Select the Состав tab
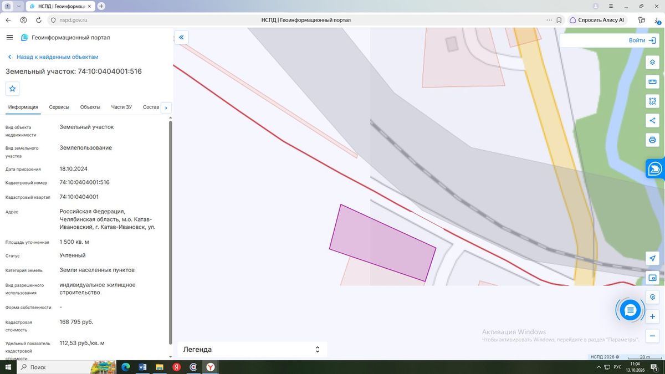665x374 pixels. [151, 107]
